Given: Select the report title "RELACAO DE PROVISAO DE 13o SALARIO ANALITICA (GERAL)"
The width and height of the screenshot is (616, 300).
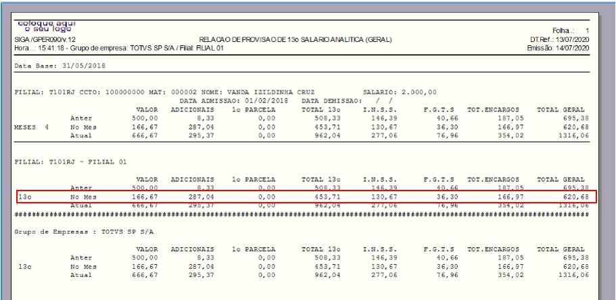Looking at the screenshot, I should pos(295,40).
